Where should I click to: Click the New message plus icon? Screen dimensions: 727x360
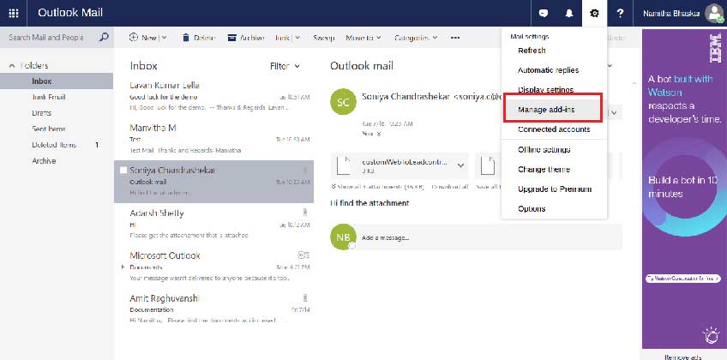click(134, 38)
